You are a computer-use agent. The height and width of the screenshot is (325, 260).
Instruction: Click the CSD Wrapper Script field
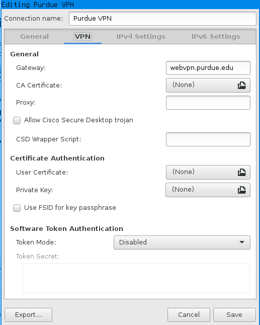point(208,139)
